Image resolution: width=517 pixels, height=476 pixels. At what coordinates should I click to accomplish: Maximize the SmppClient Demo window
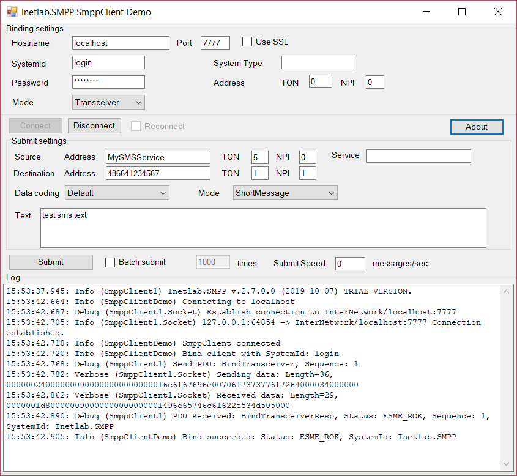pos(462,12)
